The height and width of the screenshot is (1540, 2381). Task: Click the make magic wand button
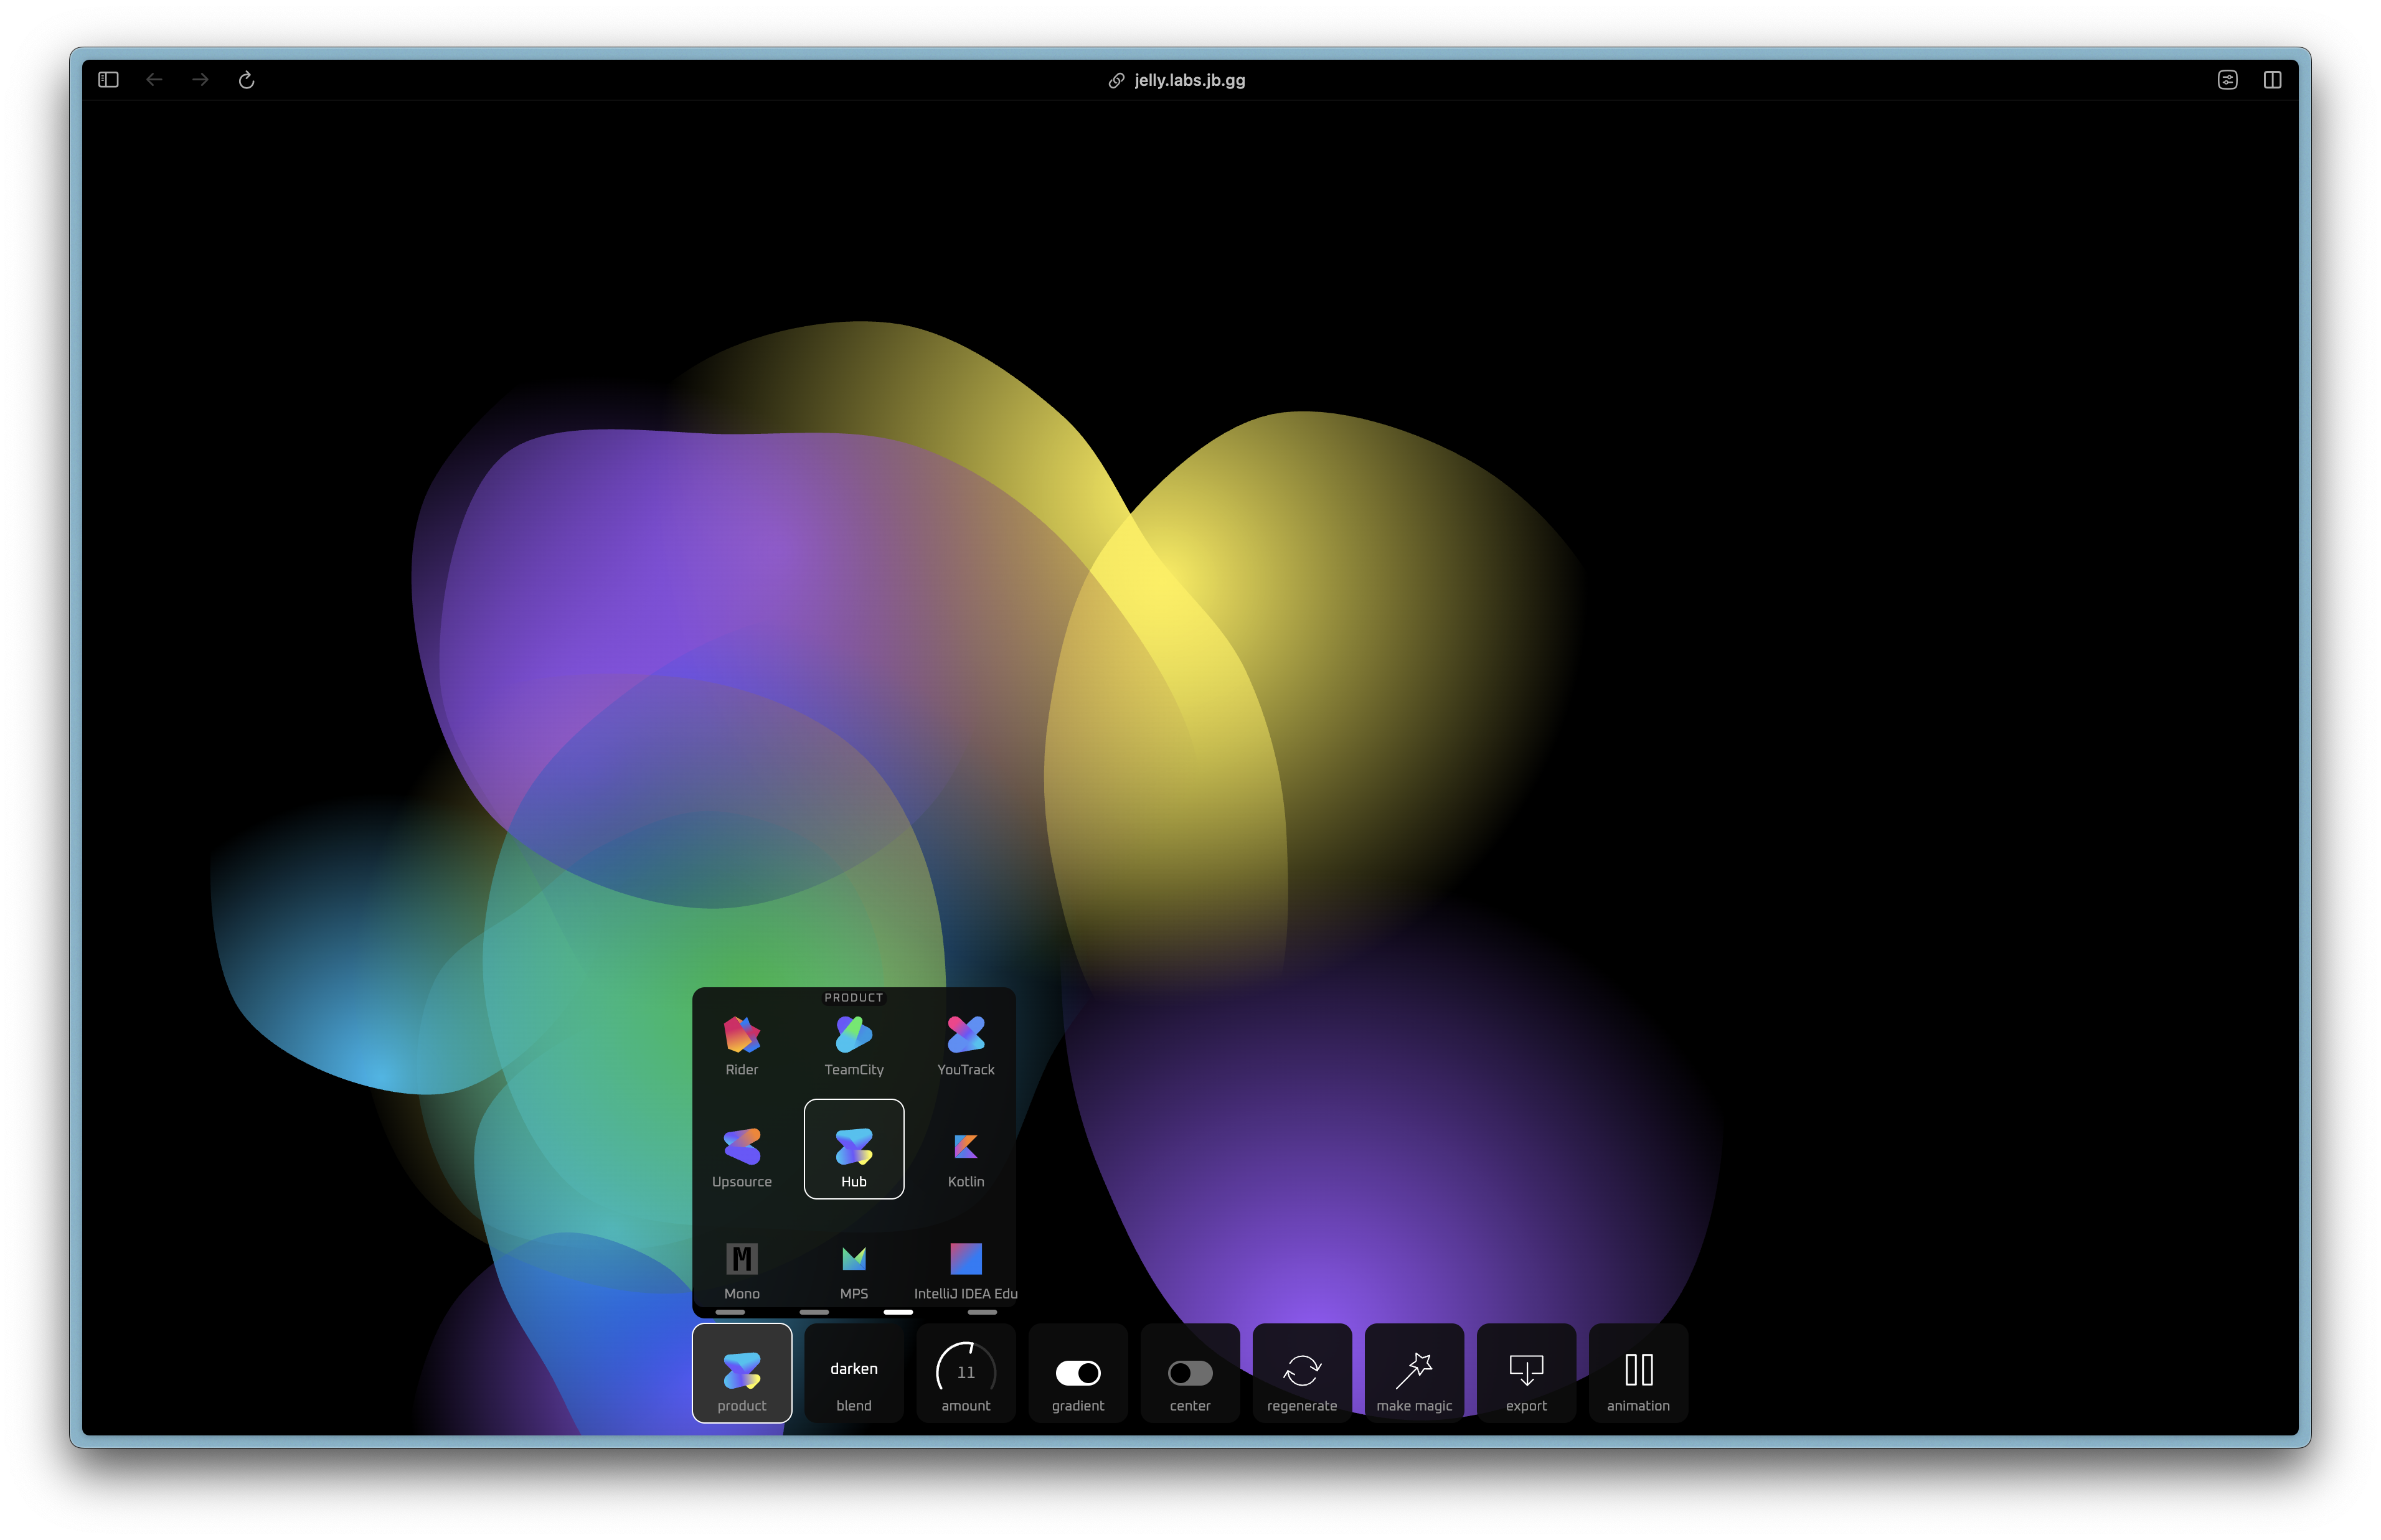[x=1413, y=1372]
